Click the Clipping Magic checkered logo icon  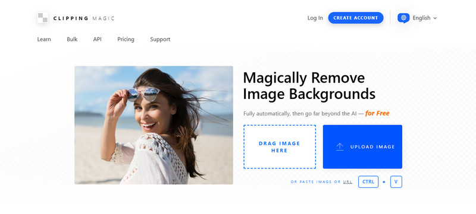43,18
